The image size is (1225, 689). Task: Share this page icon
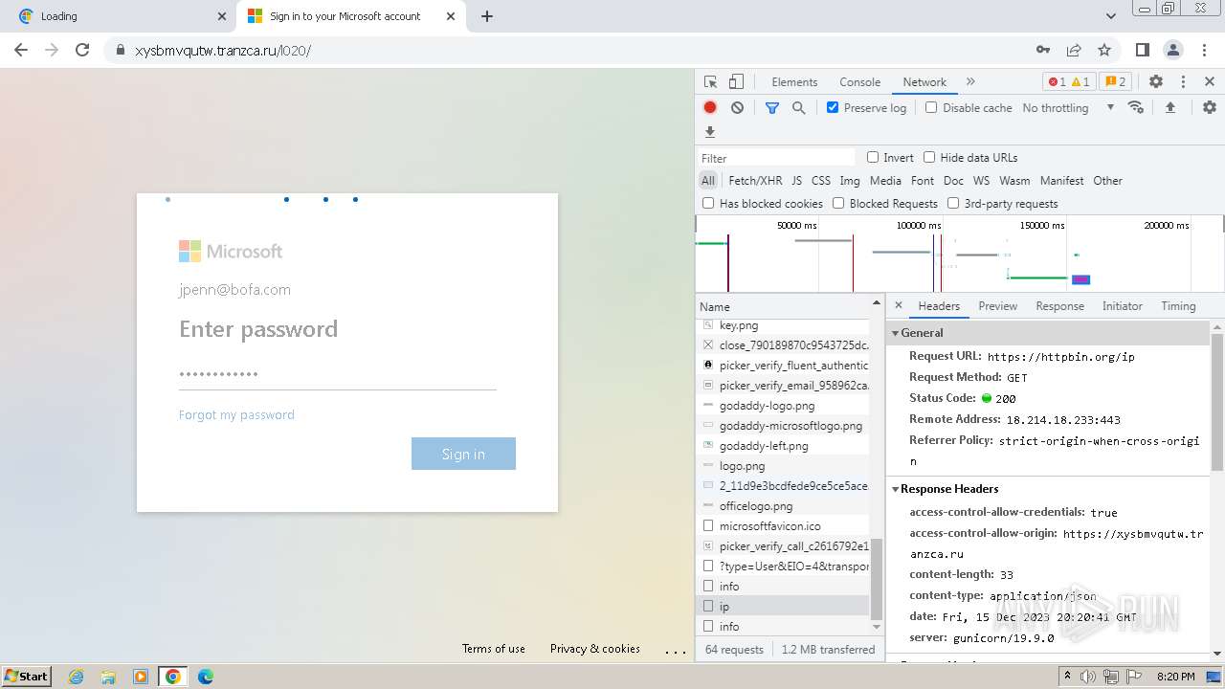coord(1074,50)
